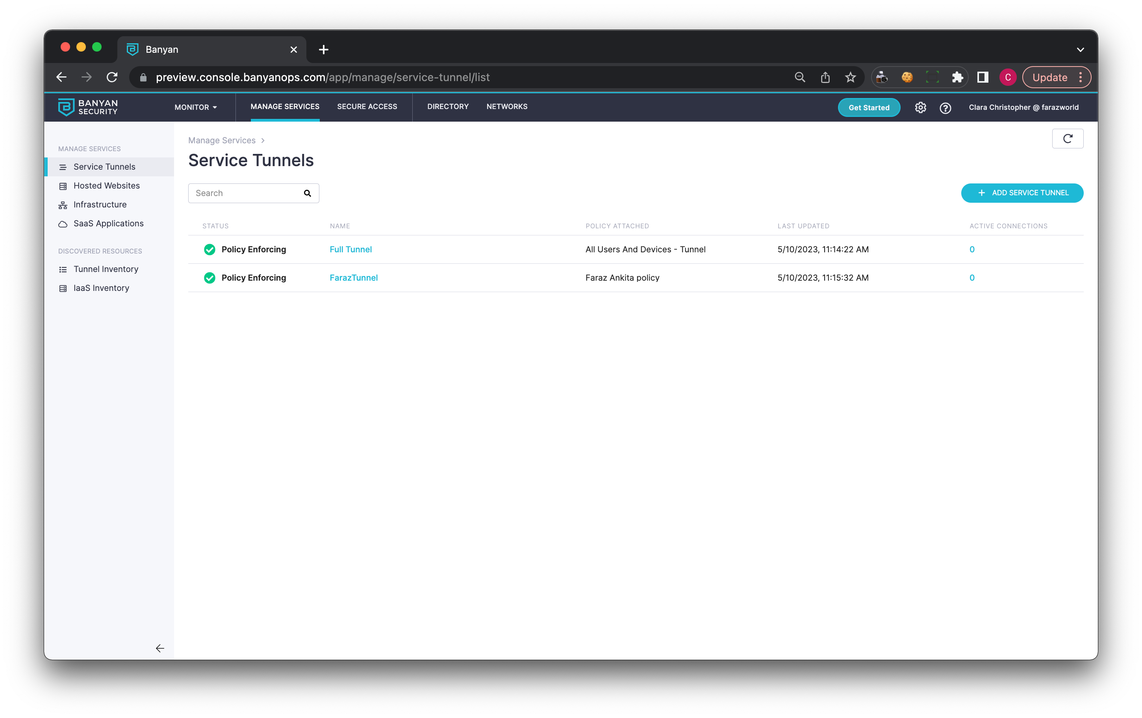Screen dimensions: 1142x718
Task: Click the browser share icon
Action: point(825,77)
